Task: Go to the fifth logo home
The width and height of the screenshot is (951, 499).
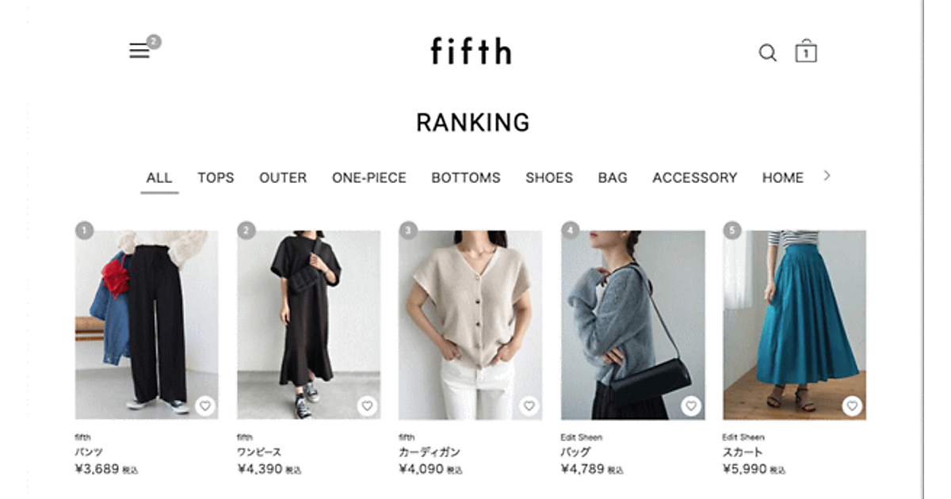Action: point(471,51)
